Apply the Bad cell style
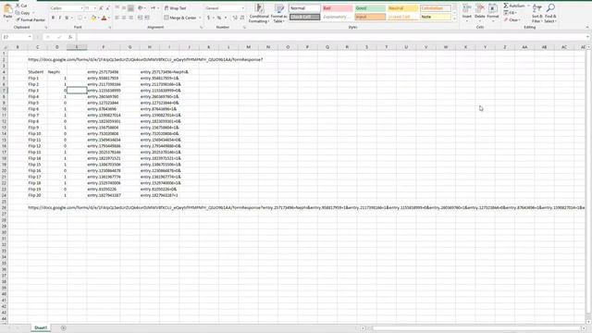 pyautogui.click(x=338, y=8)
